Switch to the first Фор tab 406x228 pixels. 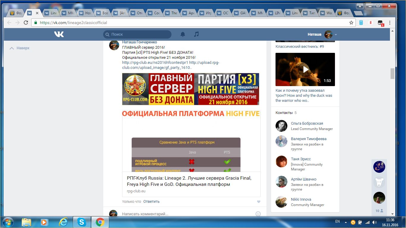tap(16, 13)
